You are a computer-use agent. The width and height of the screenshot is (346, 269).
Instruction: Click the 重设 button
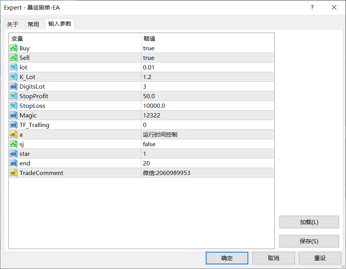pos(320,258)
